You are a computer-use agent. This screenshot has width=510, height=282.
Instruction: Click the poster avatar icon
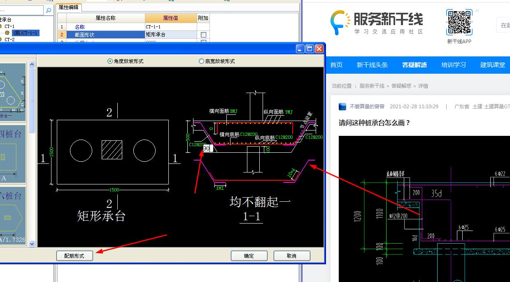pyautogui.click(x=342, y=107)
